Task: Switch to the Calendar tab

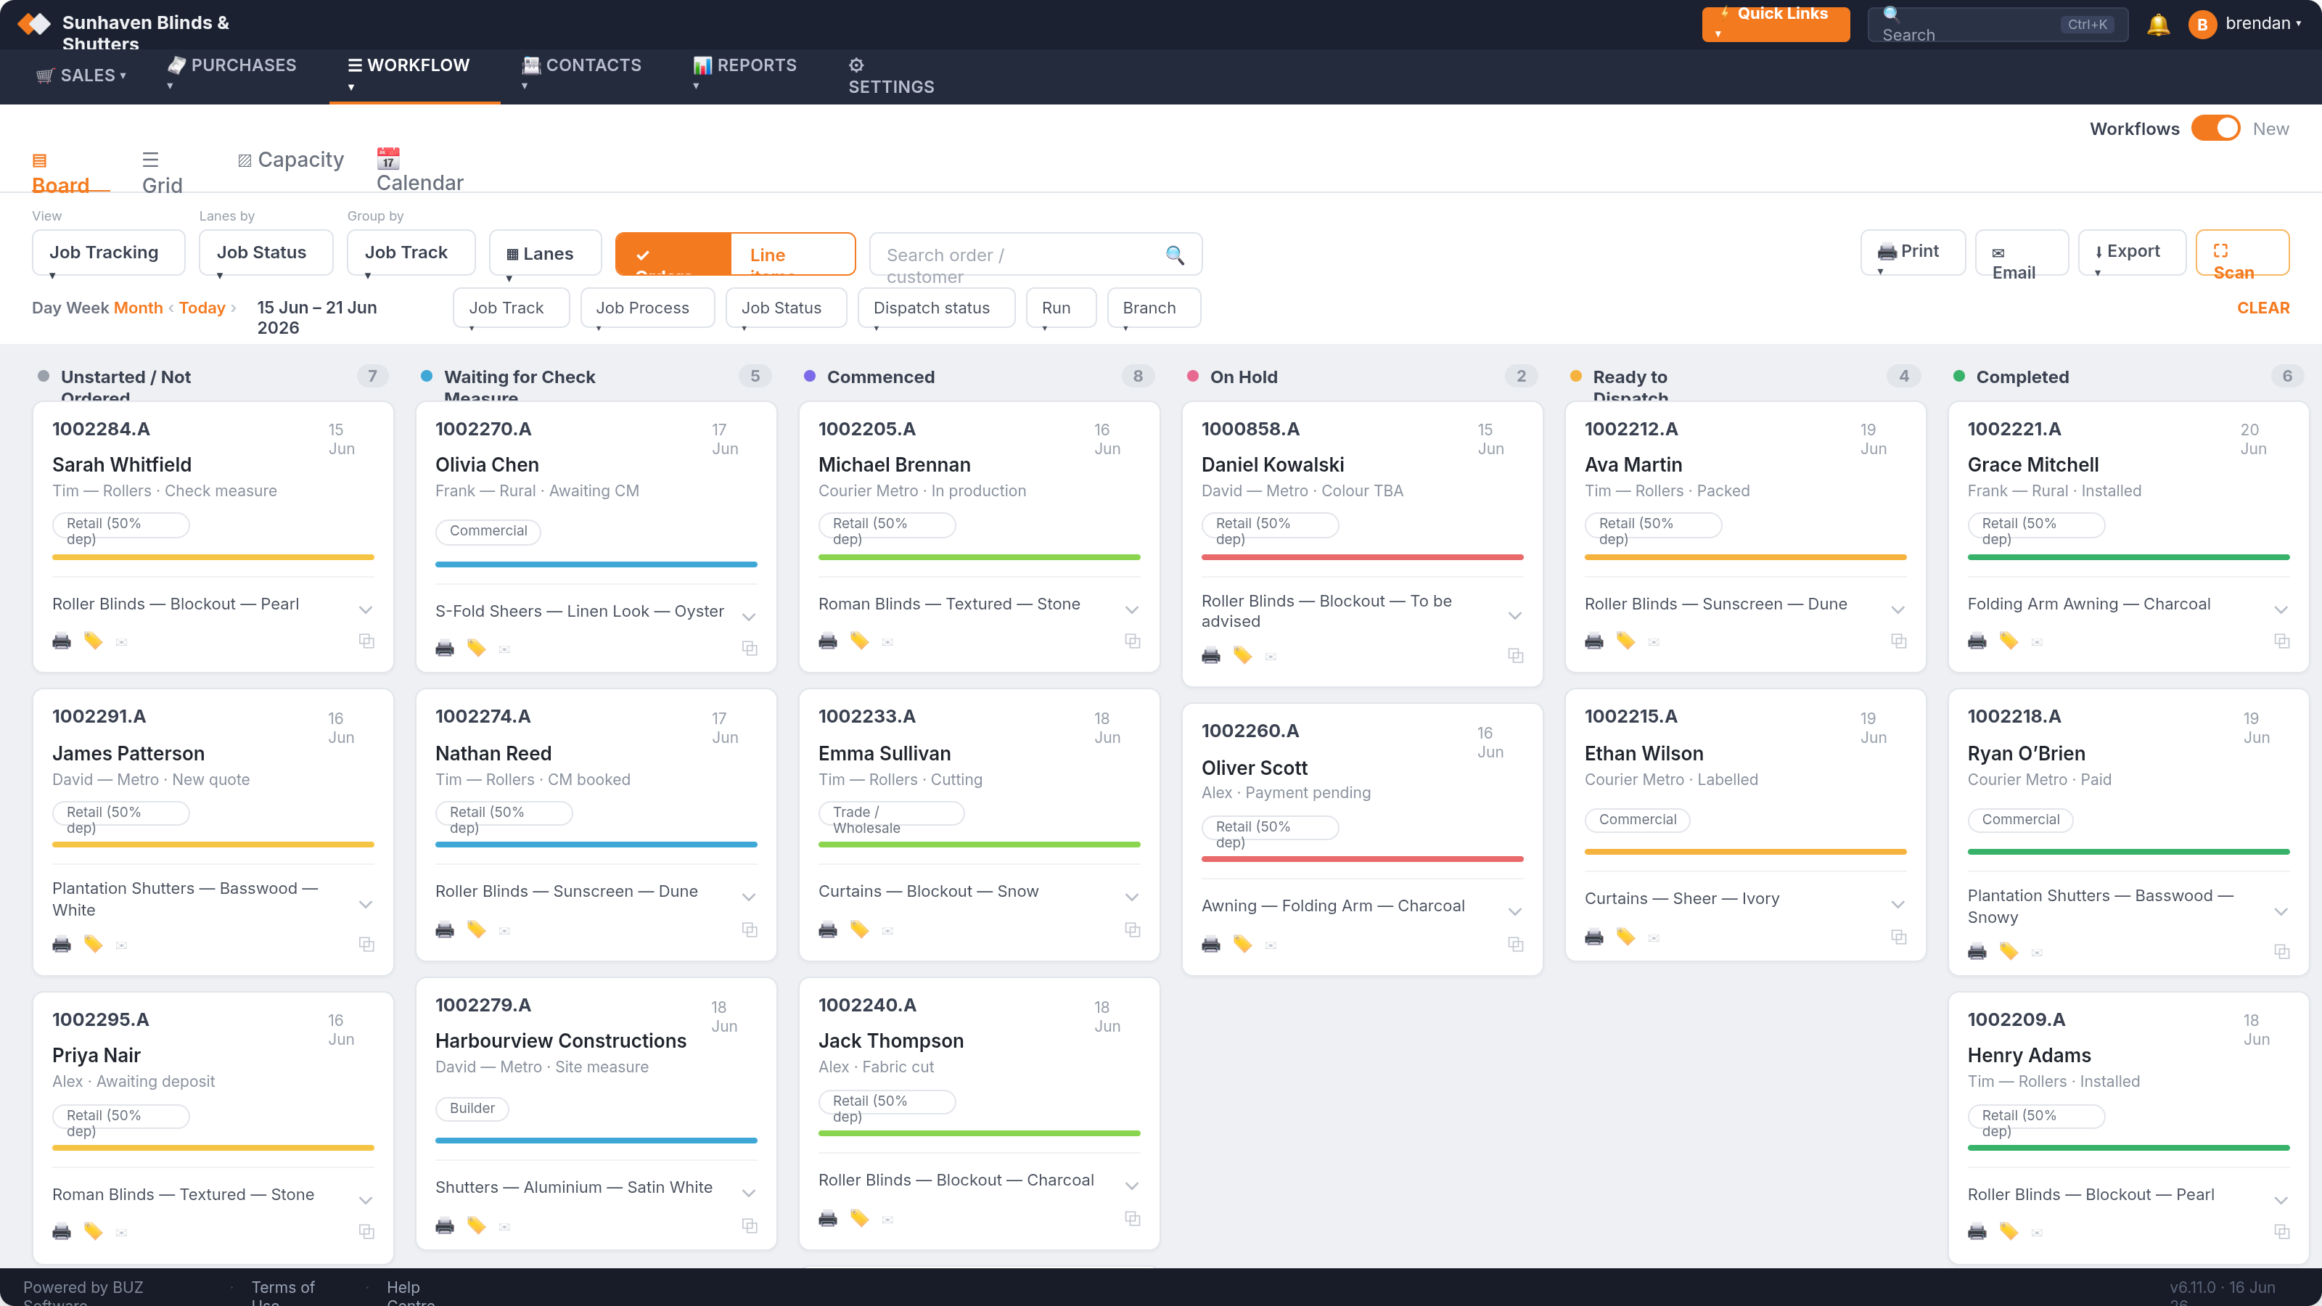Action: tap(420, 171)
